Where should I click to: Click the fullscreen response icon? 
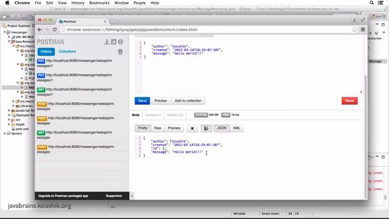192,128
